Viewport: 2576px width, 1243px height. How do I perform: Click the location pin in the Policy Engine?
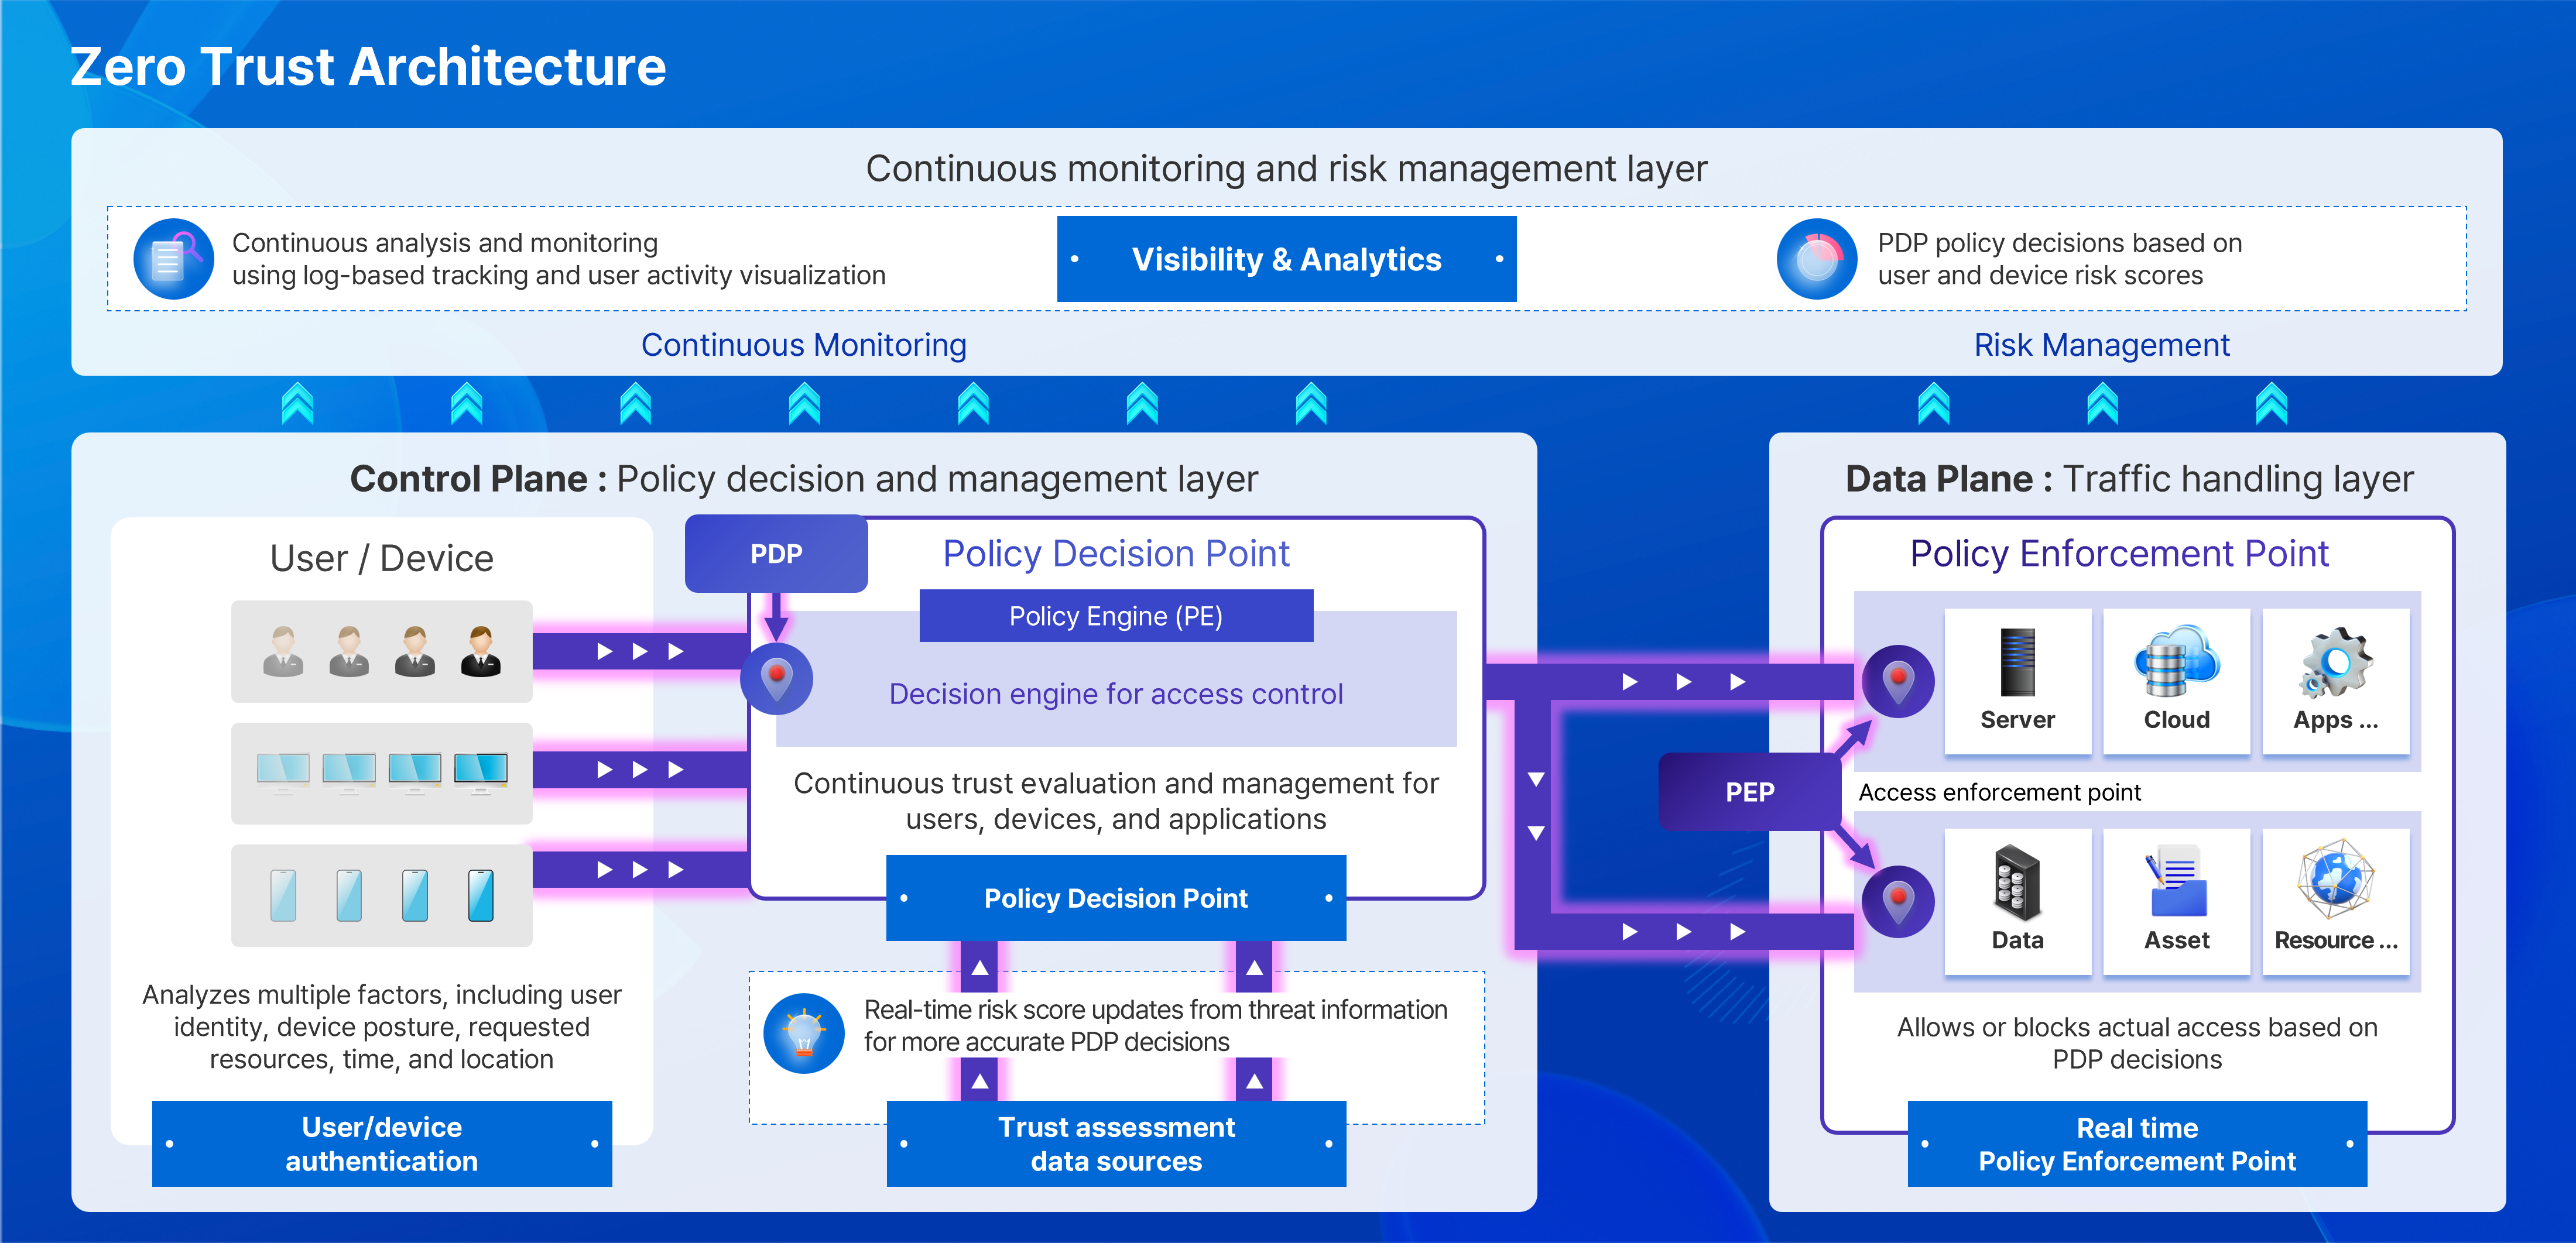coord(776,678)
